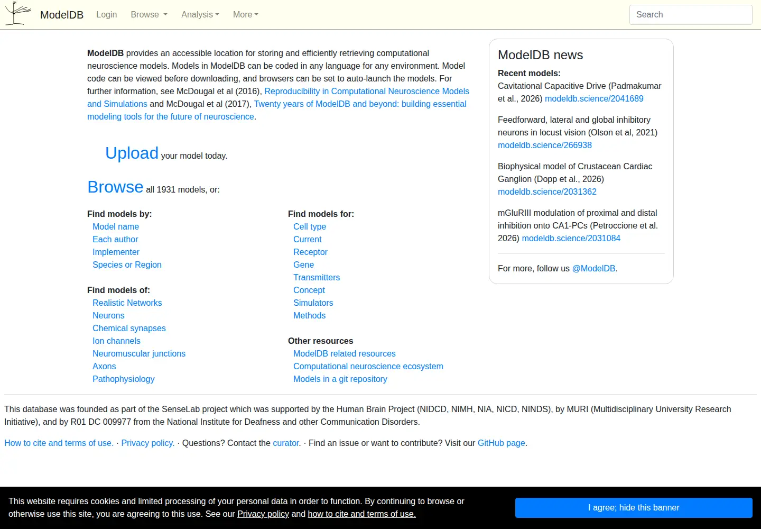The height and width of the screenshot is (529, 761).
Task: Find models for Receptor
Action: 310,252
